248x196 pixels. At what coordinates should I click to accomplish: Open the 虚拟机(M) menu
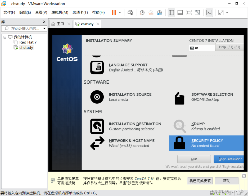pos(60,12)
